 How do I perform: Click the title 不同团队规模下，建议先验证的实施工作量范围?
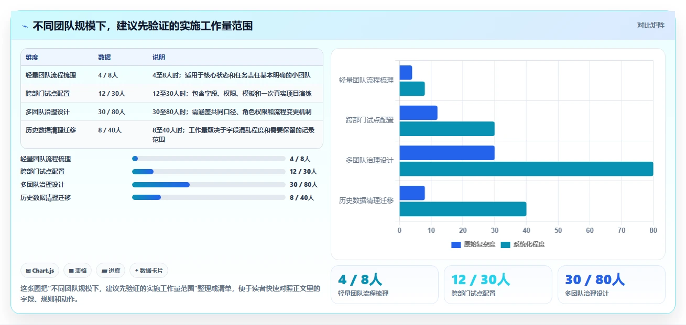[x=143, y=26]
